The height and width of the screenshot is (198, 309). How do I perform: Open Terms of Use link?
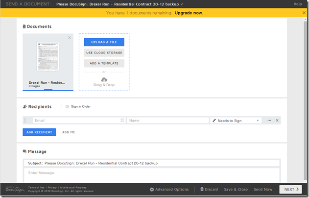tap(36, 188)
